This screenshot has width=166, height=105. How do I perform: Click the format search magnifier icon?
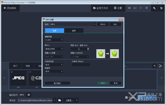155,66
